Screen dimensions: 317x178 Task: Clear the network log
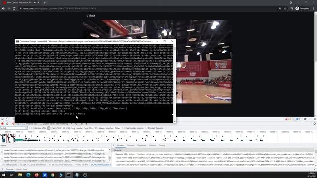(x=7, y=124)
